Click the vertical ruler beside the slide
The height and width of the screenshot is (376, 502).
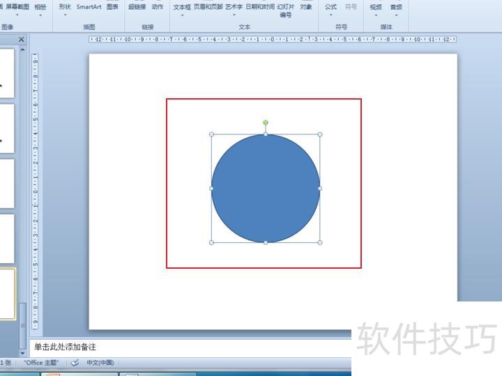pyautogui.click(x=36, y=191)
